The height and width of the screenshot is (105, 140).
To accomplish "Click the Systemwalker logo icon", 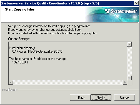I will tap(107, 11).
